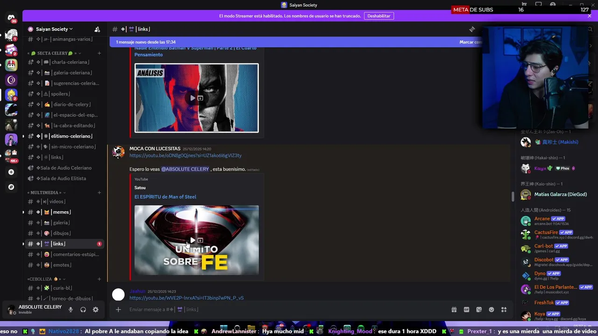The image size is (598, 336).
Task: Join Sala de Audio Celeriano voice channel
Action: 64,168
